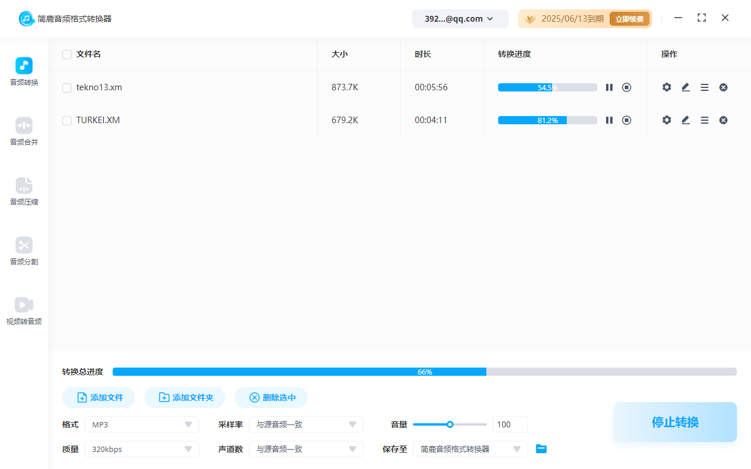Expand the 采样率 sample rate dropdown
This screenshot has height=469, width=751.
[x=306, y=424]
